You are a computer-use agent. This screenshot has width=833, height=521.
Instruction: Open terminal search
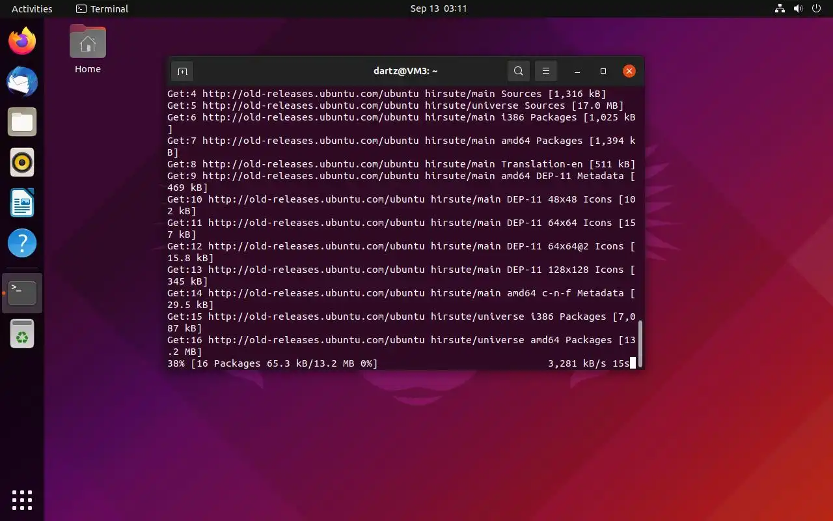coord(518,71)
